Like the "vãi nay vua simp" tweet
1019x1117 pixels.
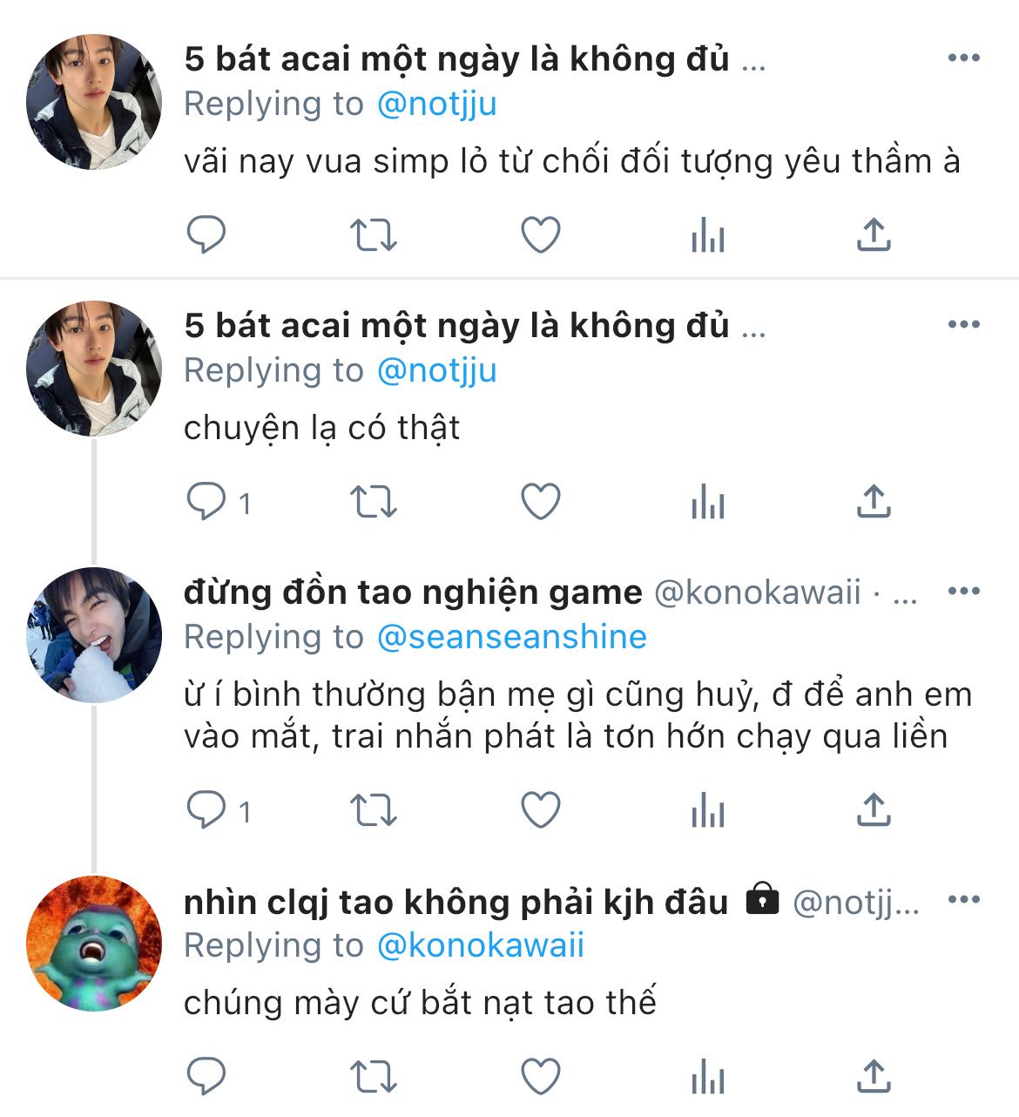pyautogui.click(x=540, y=235)
